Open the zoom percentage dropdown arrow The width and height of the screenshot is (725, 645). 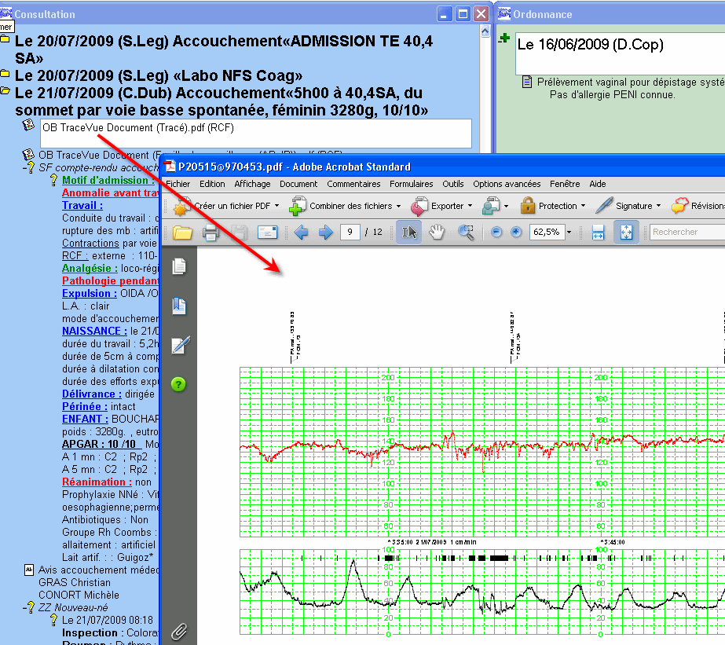(x=569, y=232)
